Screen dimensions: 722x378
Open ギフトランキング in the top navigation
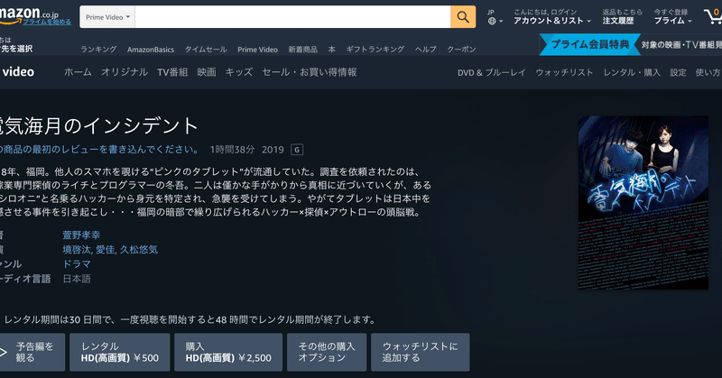coord(375,50)
